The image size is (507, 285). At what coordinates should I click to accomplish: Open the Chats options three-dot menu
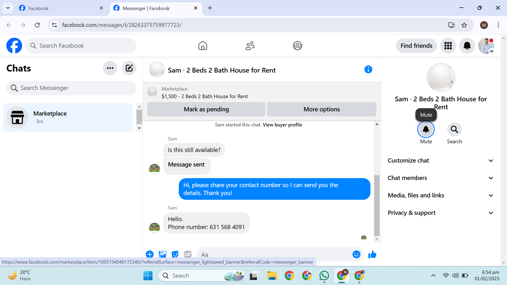(x=110, y=68)
